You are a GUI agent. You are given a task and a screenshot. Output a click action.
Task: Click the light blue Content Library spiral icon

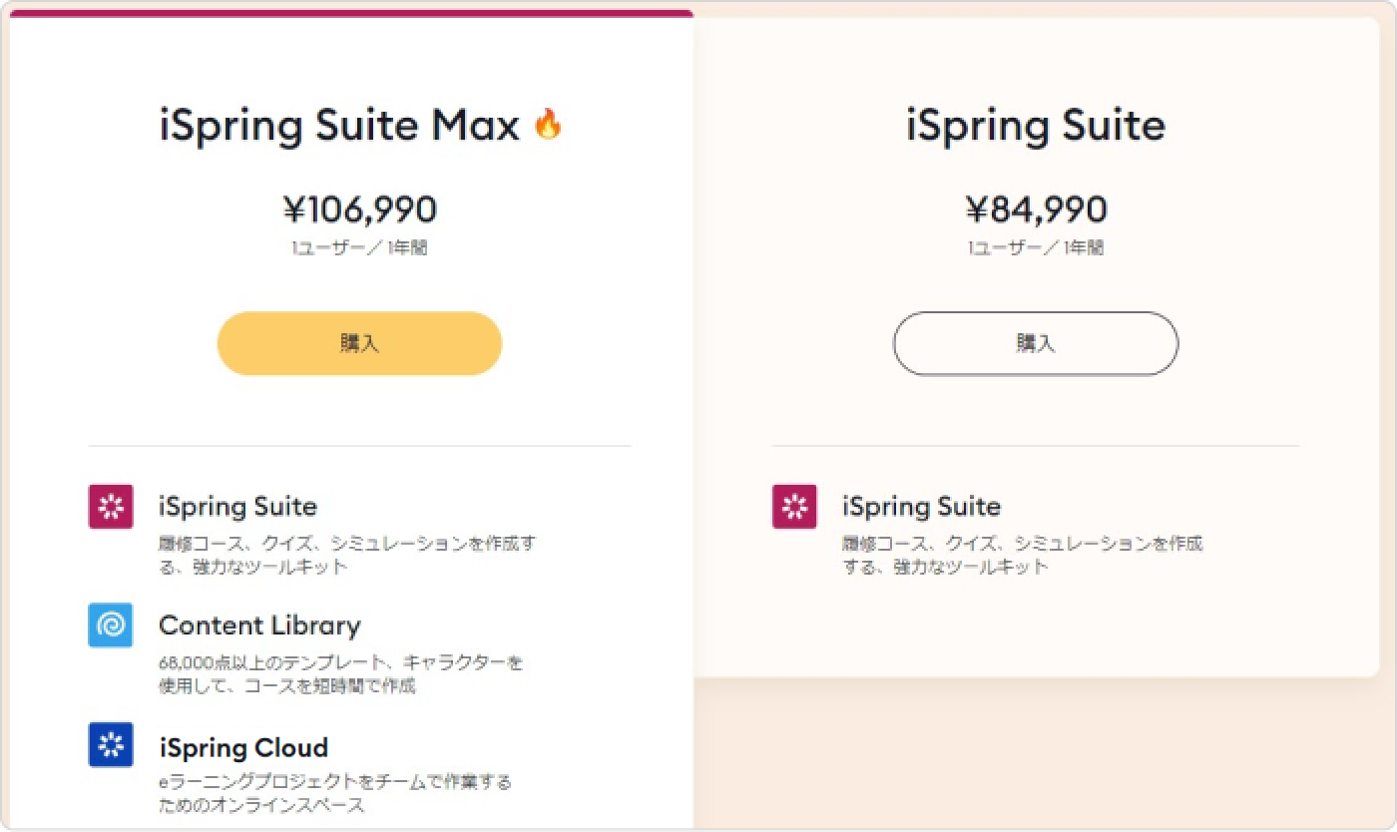[x=111, y=625]
